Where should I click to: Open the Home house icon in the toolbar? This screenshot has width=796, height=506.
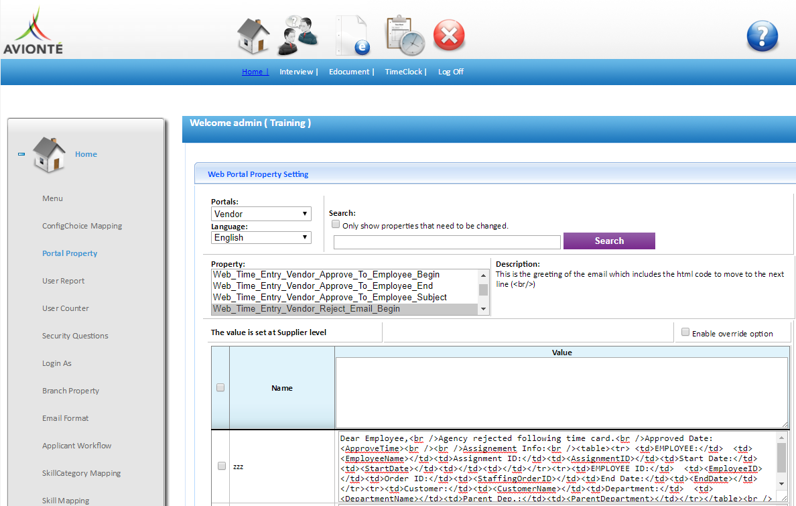(x=253, y=36)
